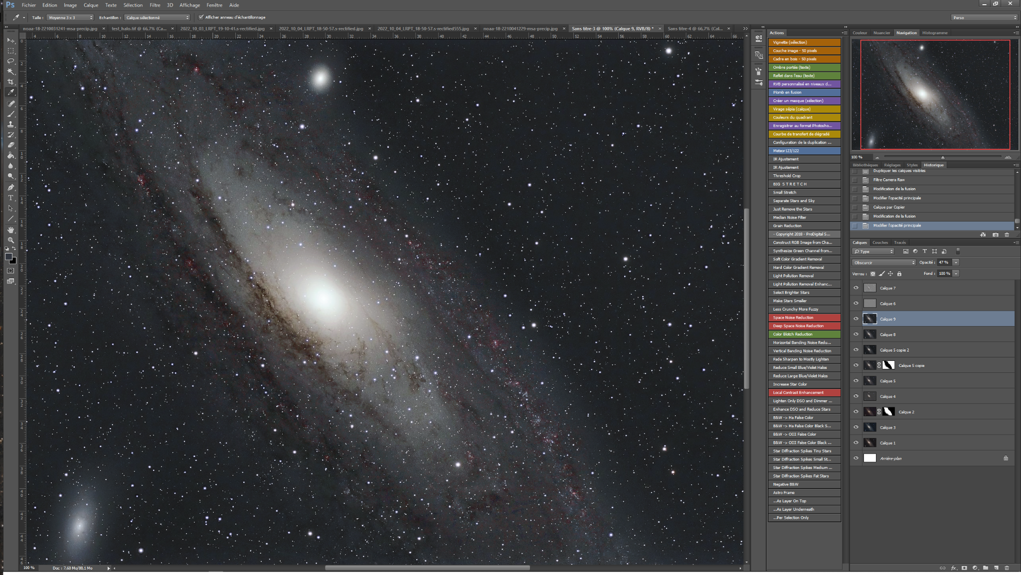Image resolution: width=1021 pixels, height=575 pixels.
Task: Run the Astro Frame action
Action: (x=804, y=492)
